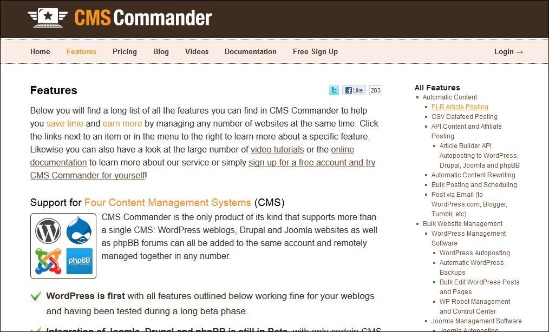Open CSV Datafeed Posting link
This screenshot has width=549, height=332.
click(x=465, y=117)
